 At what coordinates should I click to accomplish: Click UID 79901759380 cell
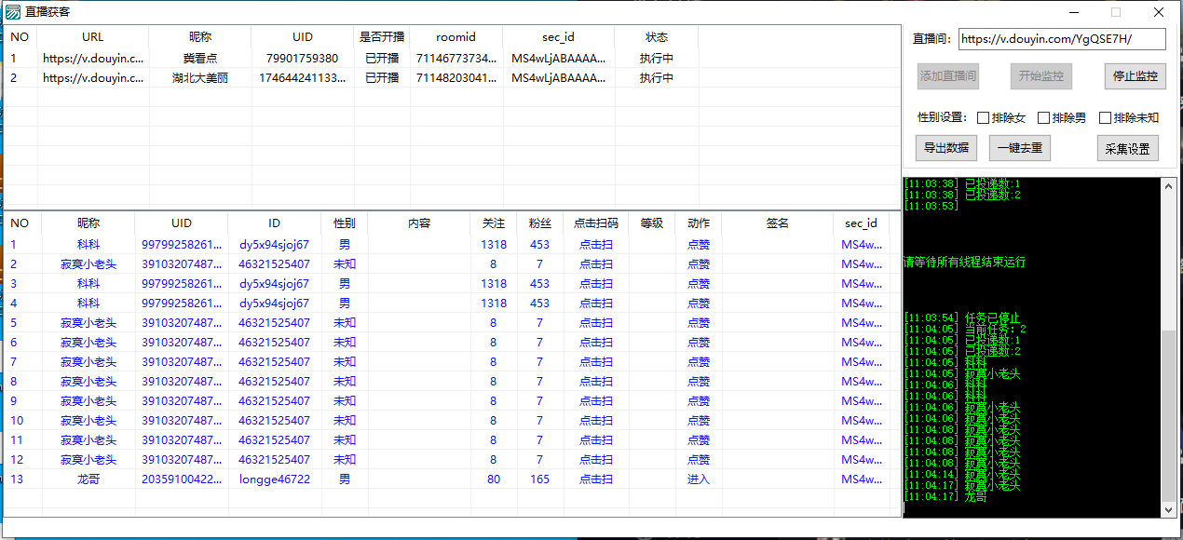[302, 59]
